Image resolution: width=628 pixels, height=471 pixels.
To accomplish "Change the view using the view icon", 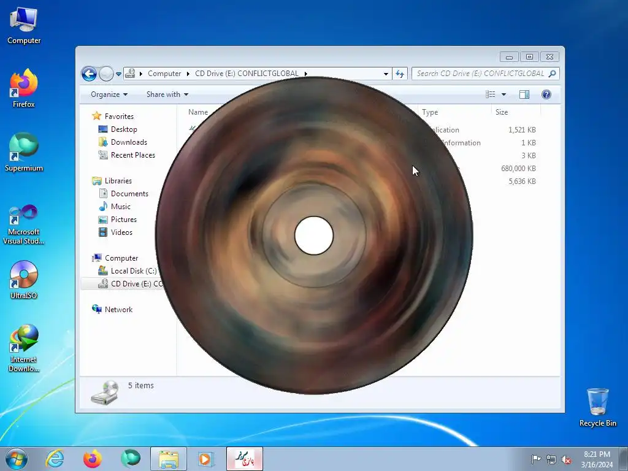I will (x=490, y=94).
